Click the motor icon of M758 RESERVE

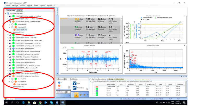[x=10, y=38]
